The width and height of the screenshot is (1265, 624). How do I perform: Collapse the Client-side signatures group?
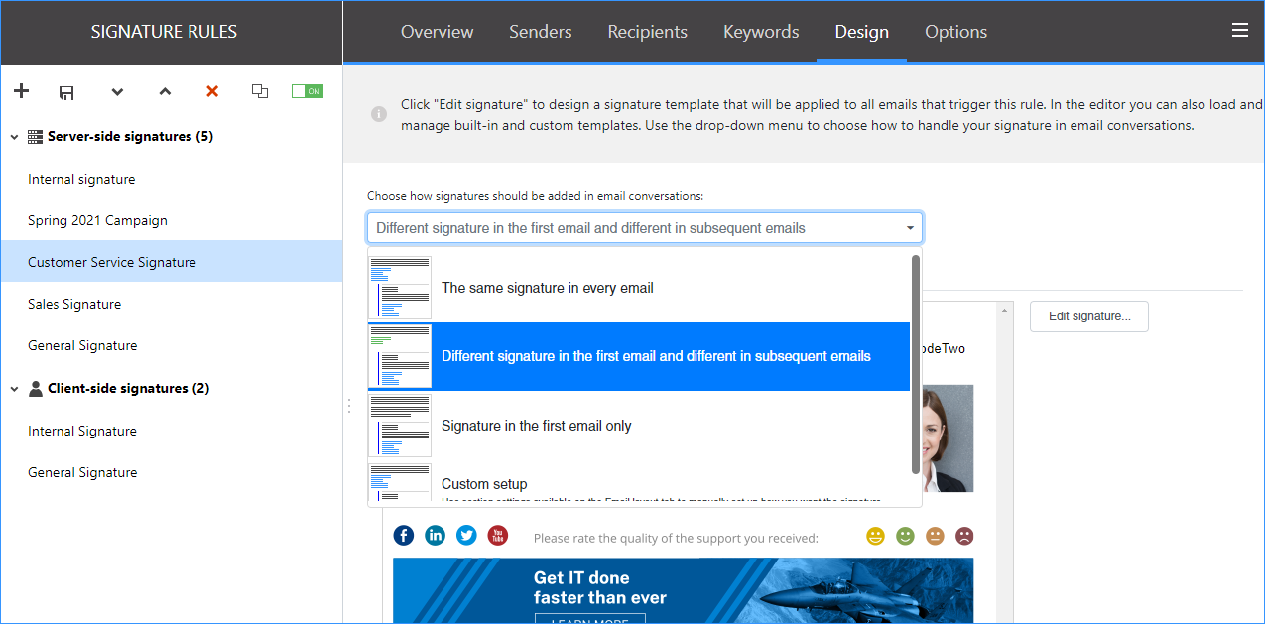(14, 389)
